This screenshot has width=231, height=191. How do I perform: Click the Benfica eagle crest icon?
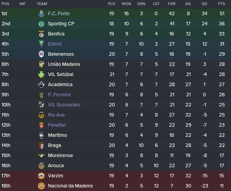coord(41,34)
